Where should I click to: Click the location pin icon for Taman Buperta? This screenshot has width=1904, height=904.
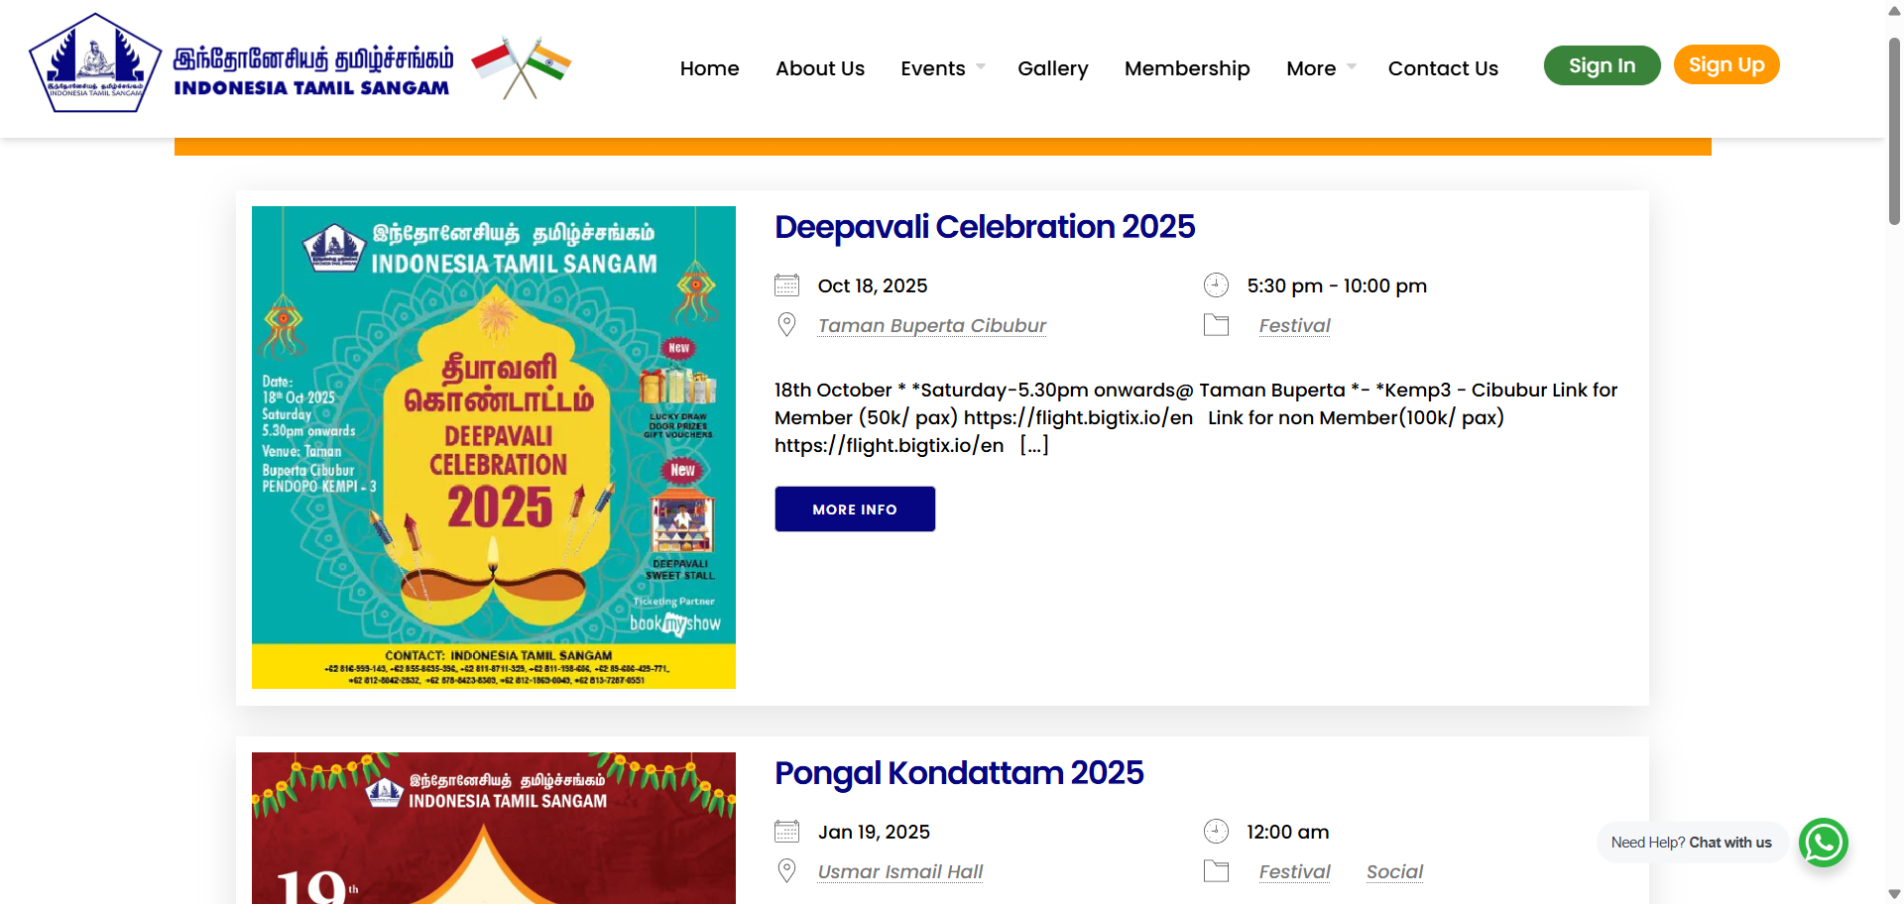point(786,324)
